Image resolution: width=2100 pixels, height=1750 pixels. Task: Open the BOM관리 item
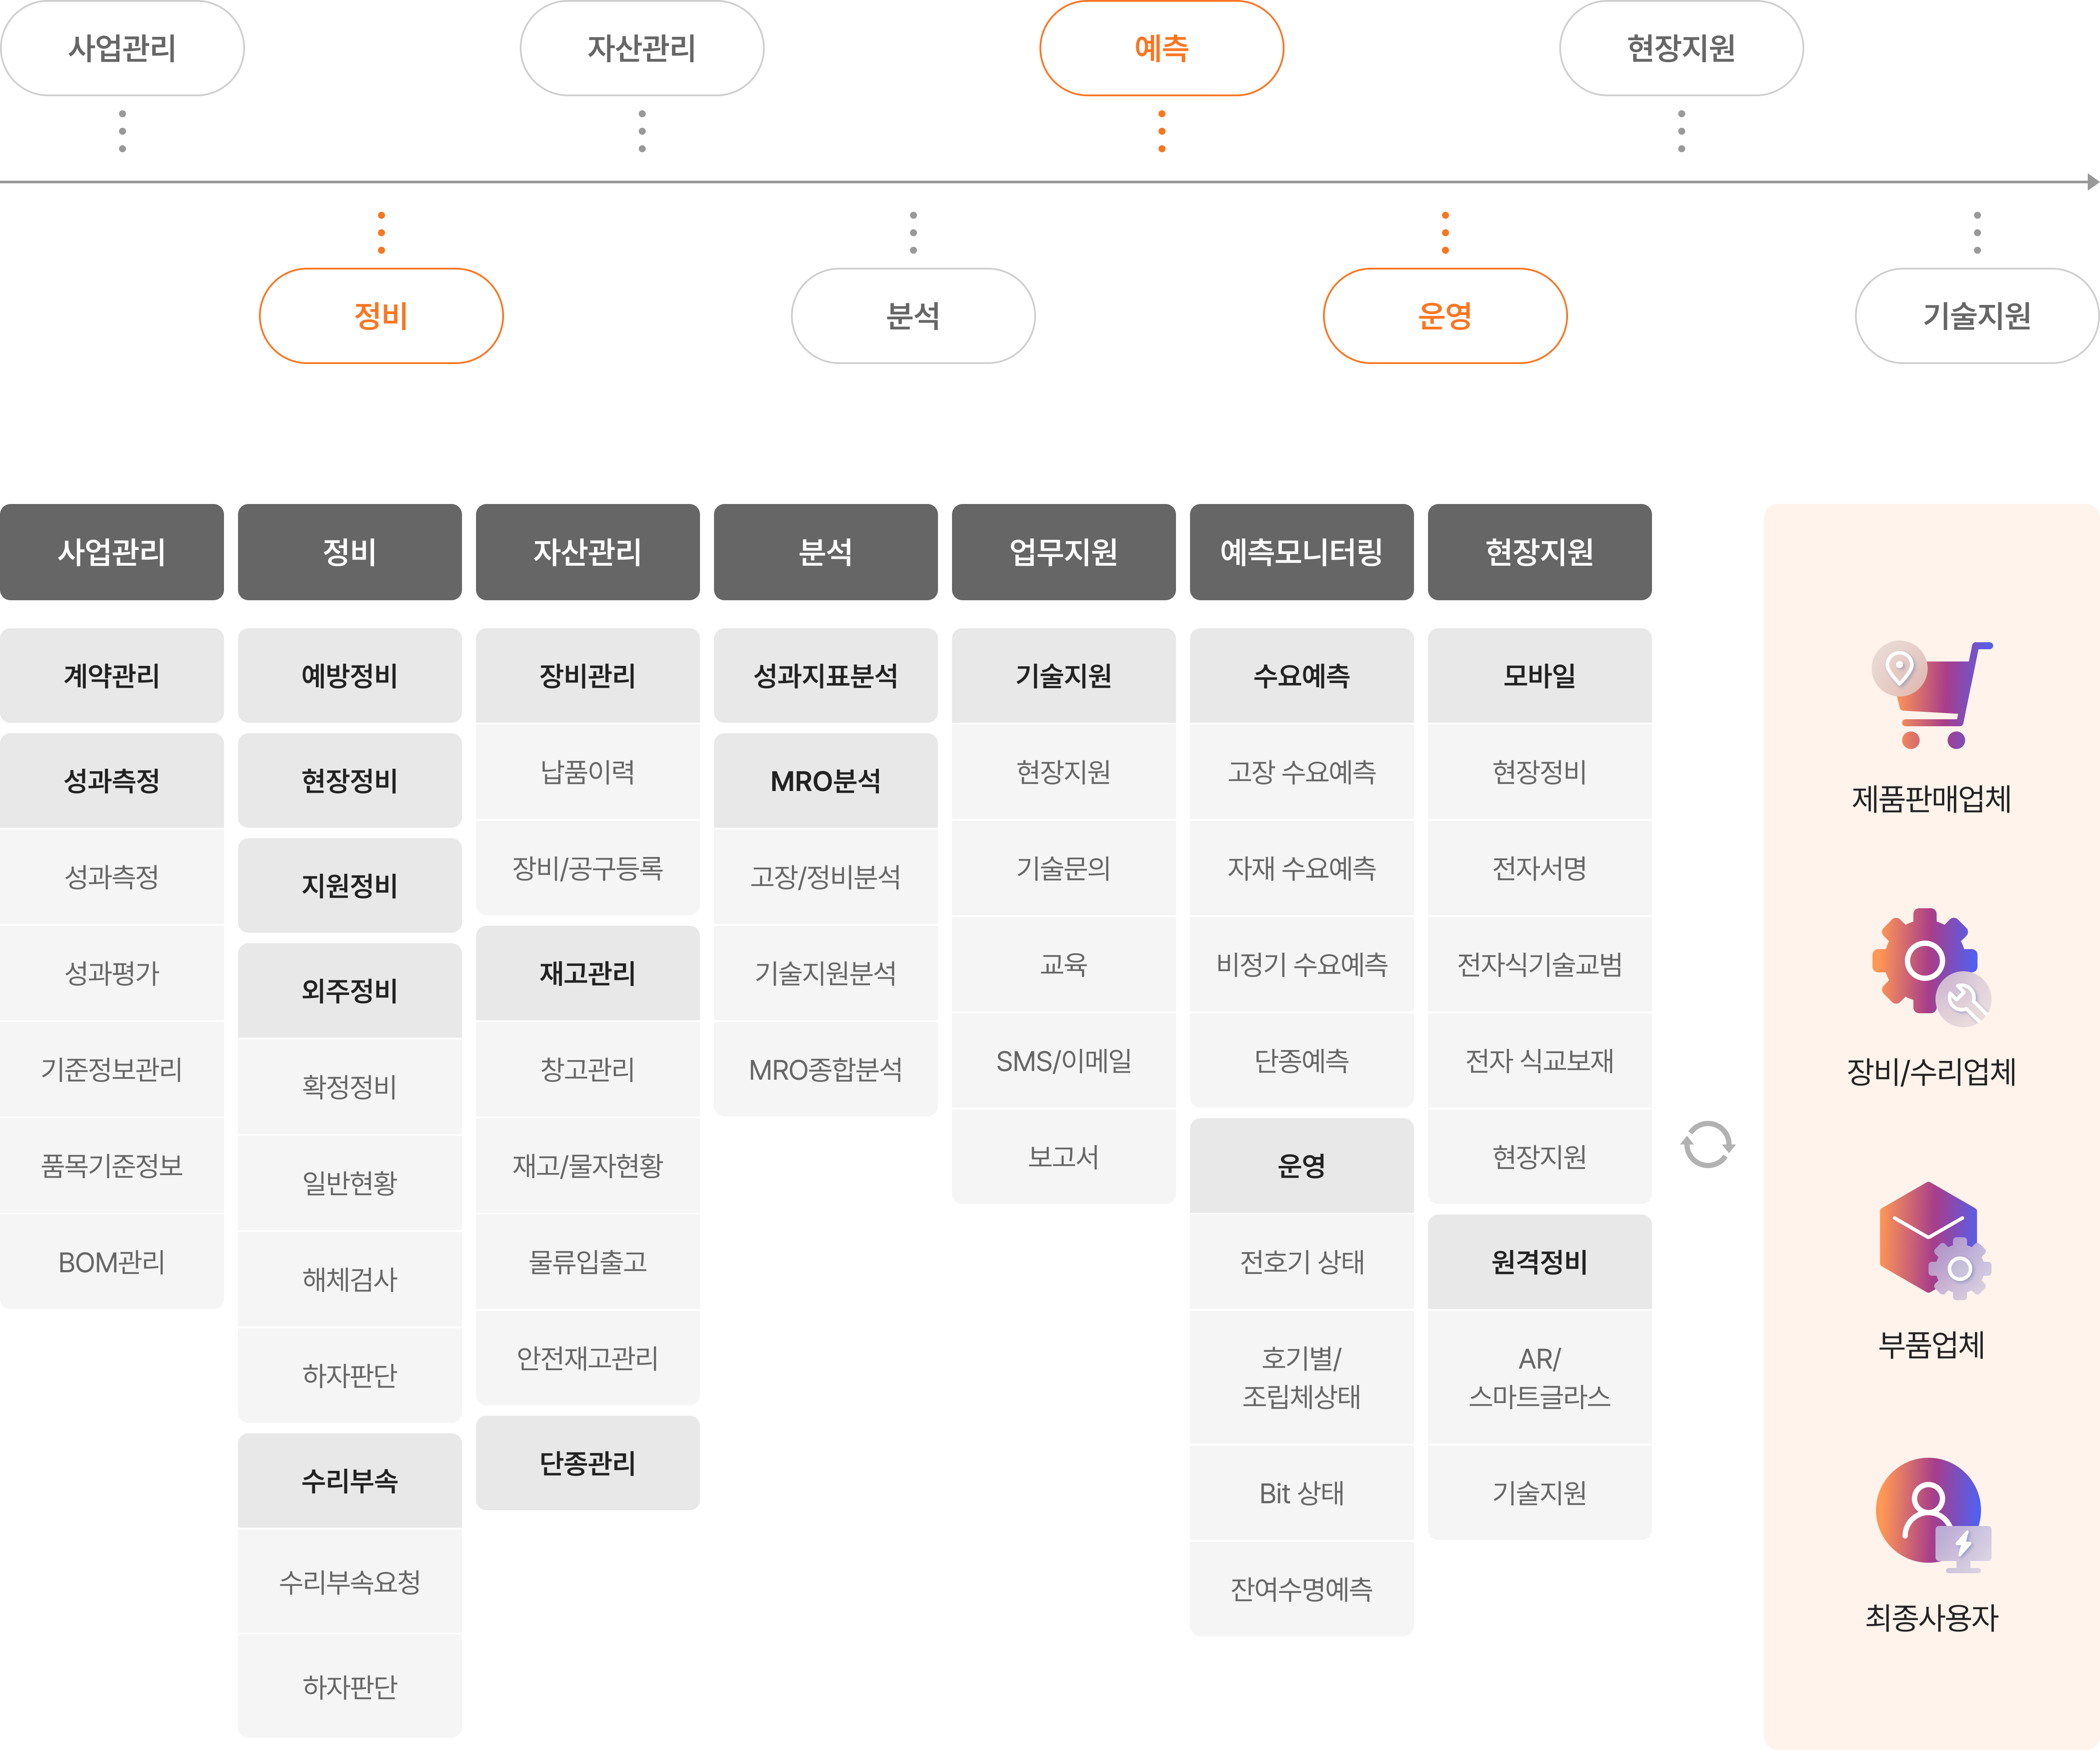point(111,1262)
